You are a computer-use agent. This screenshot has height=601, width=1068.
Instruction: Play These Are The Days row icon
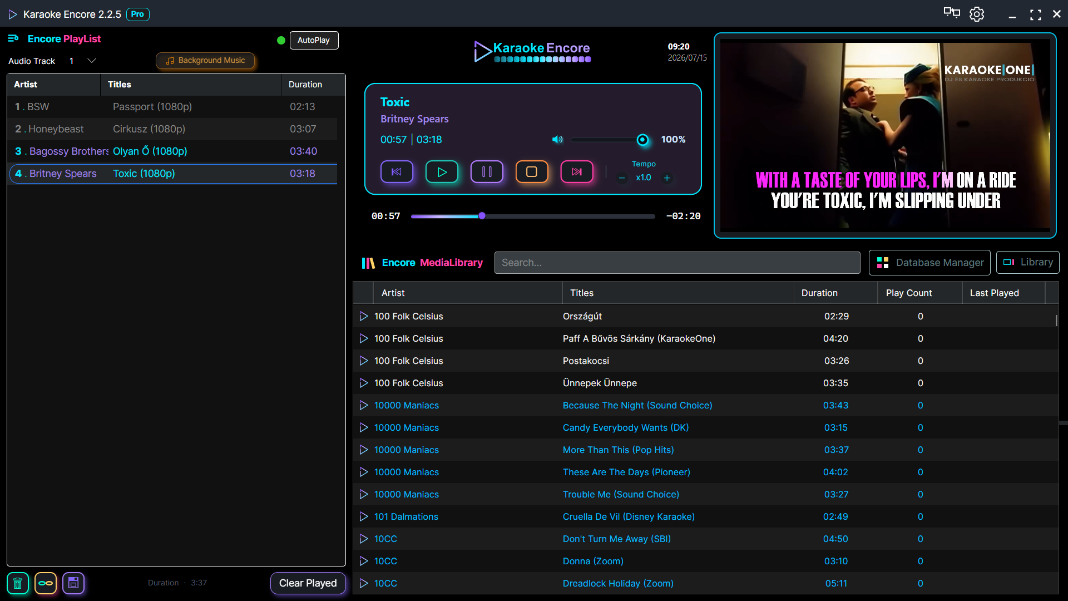[364, 472]
